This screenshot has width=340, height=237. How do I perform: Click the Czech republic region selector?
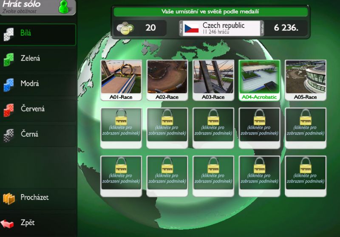pyautogui.click(x=221, y=28)
